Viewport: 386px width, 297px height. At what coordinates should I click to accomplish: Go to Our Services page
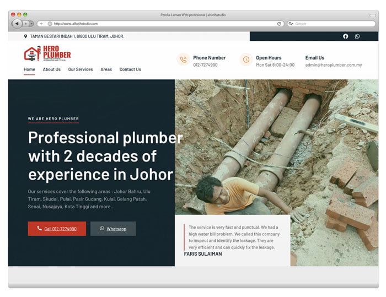81,69
